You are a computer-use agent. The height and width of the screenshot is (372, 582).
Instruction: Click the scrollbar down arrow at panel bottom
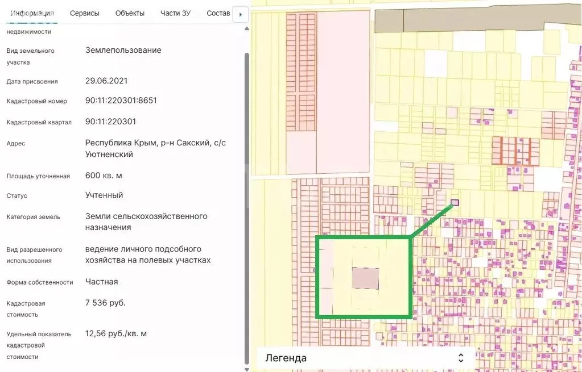tap(246, 369)
